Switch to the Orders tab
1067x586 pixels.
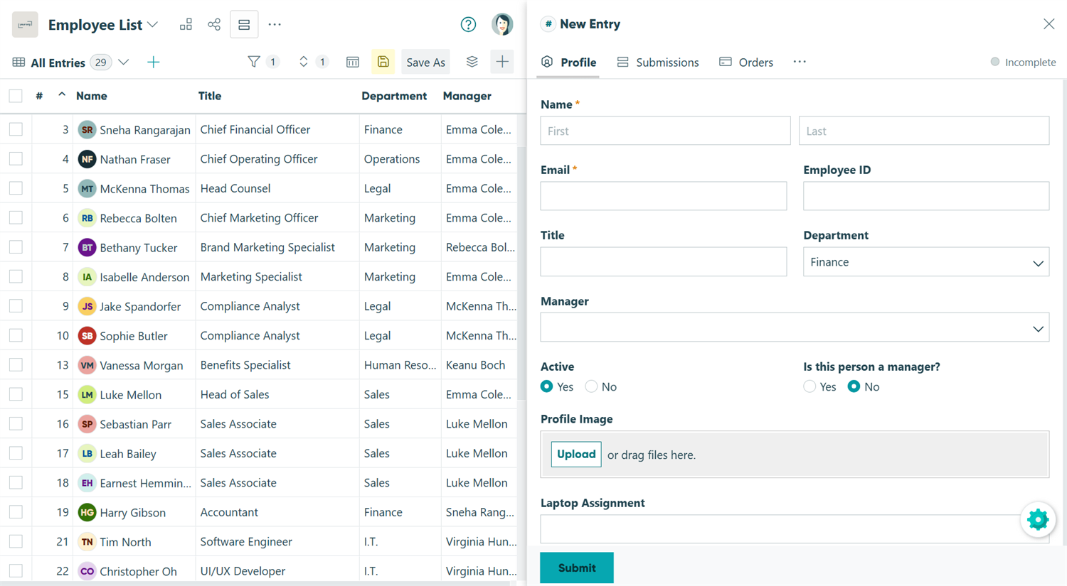pos(746,63)
